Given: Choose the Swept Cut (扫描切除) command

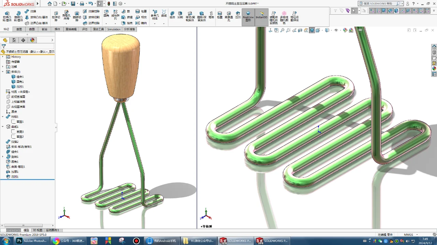Looking at the screenshot, I should pos(91,11).
